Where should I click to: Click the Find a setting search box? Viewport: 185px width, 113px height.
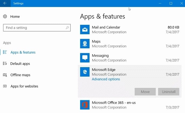click(34, 28)
